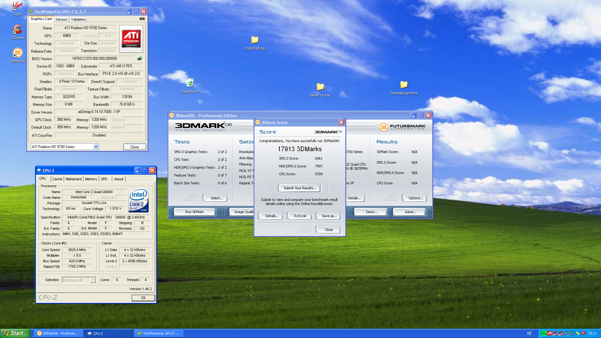Expand the ATI Radeon HD 5700 dropdown
The height and width of the screenshot is (338, 601).
(x=96, y=147)
